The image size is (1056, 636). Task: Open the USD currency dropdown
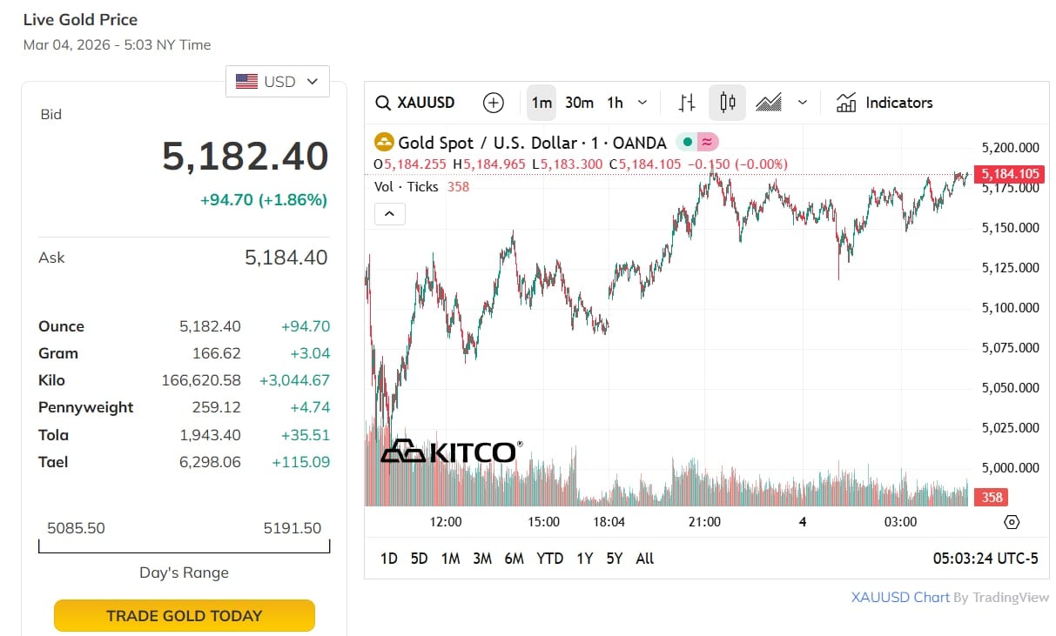[x=278, y=82]
